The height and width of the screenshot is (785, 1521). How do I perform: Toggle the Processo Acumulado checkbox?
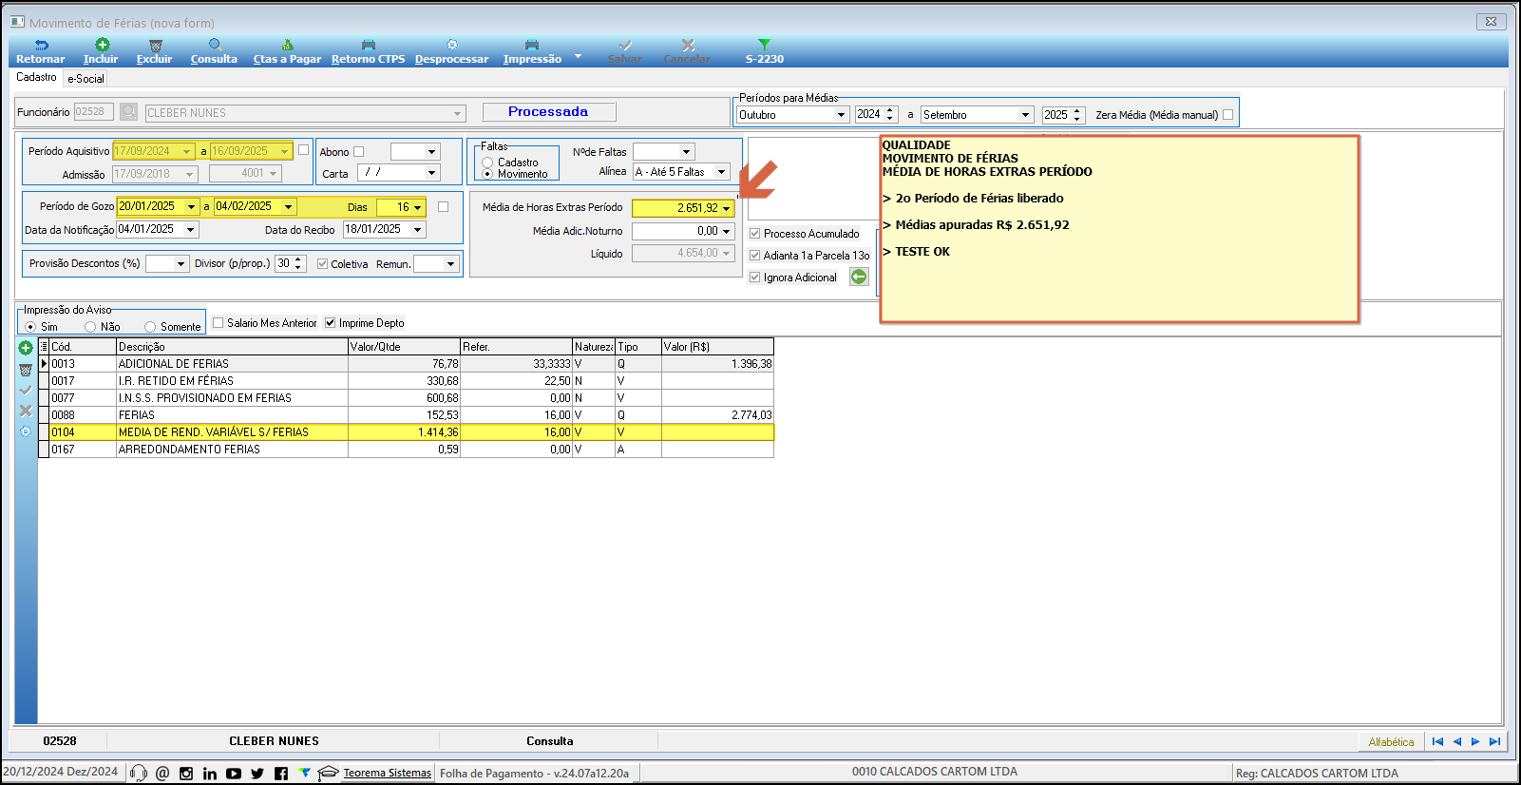pyautogui.click(x=754, y=234)
